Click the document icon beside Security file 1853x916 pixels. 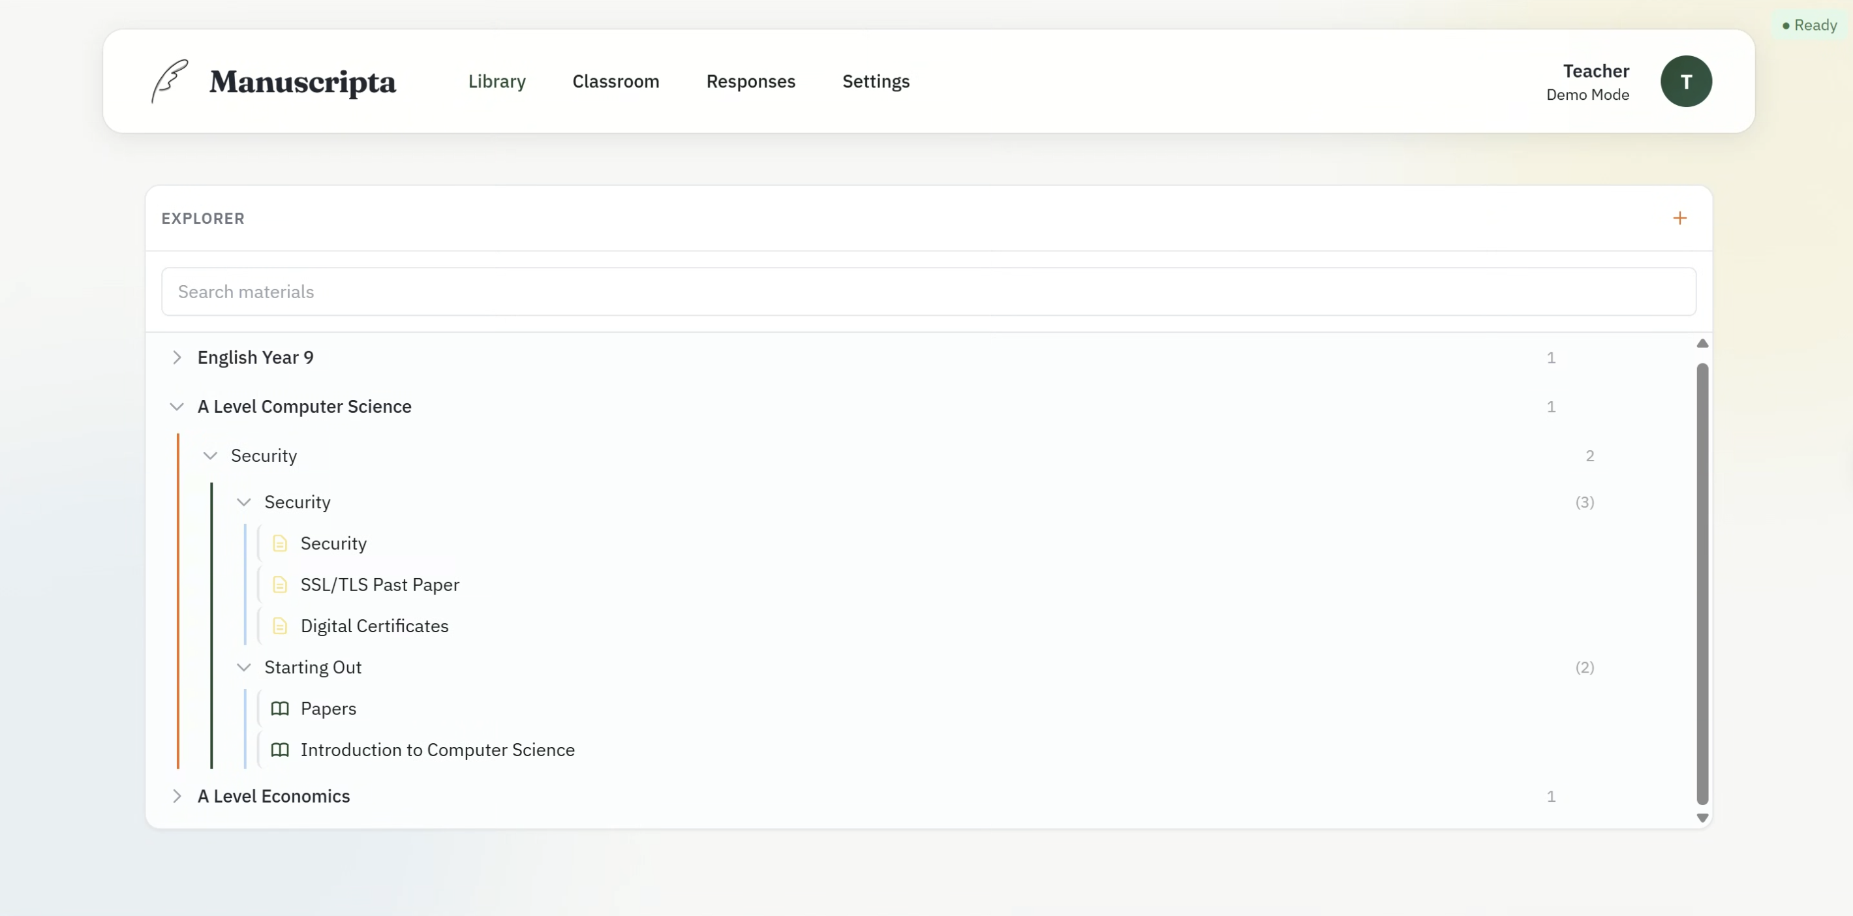tap(280, 543)
